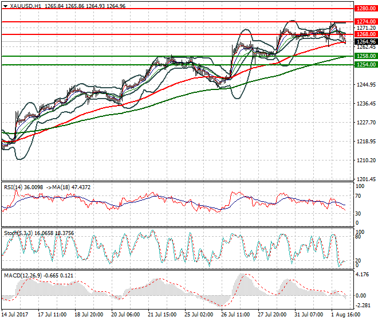378x321 pixels.
Task: Click the MACD scale value -2.281
Action: 363,306
